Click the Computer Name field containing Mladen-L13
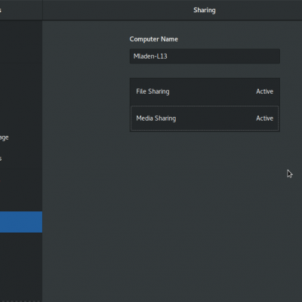Screen dimensions: 302x302 [x=205, y=56]
